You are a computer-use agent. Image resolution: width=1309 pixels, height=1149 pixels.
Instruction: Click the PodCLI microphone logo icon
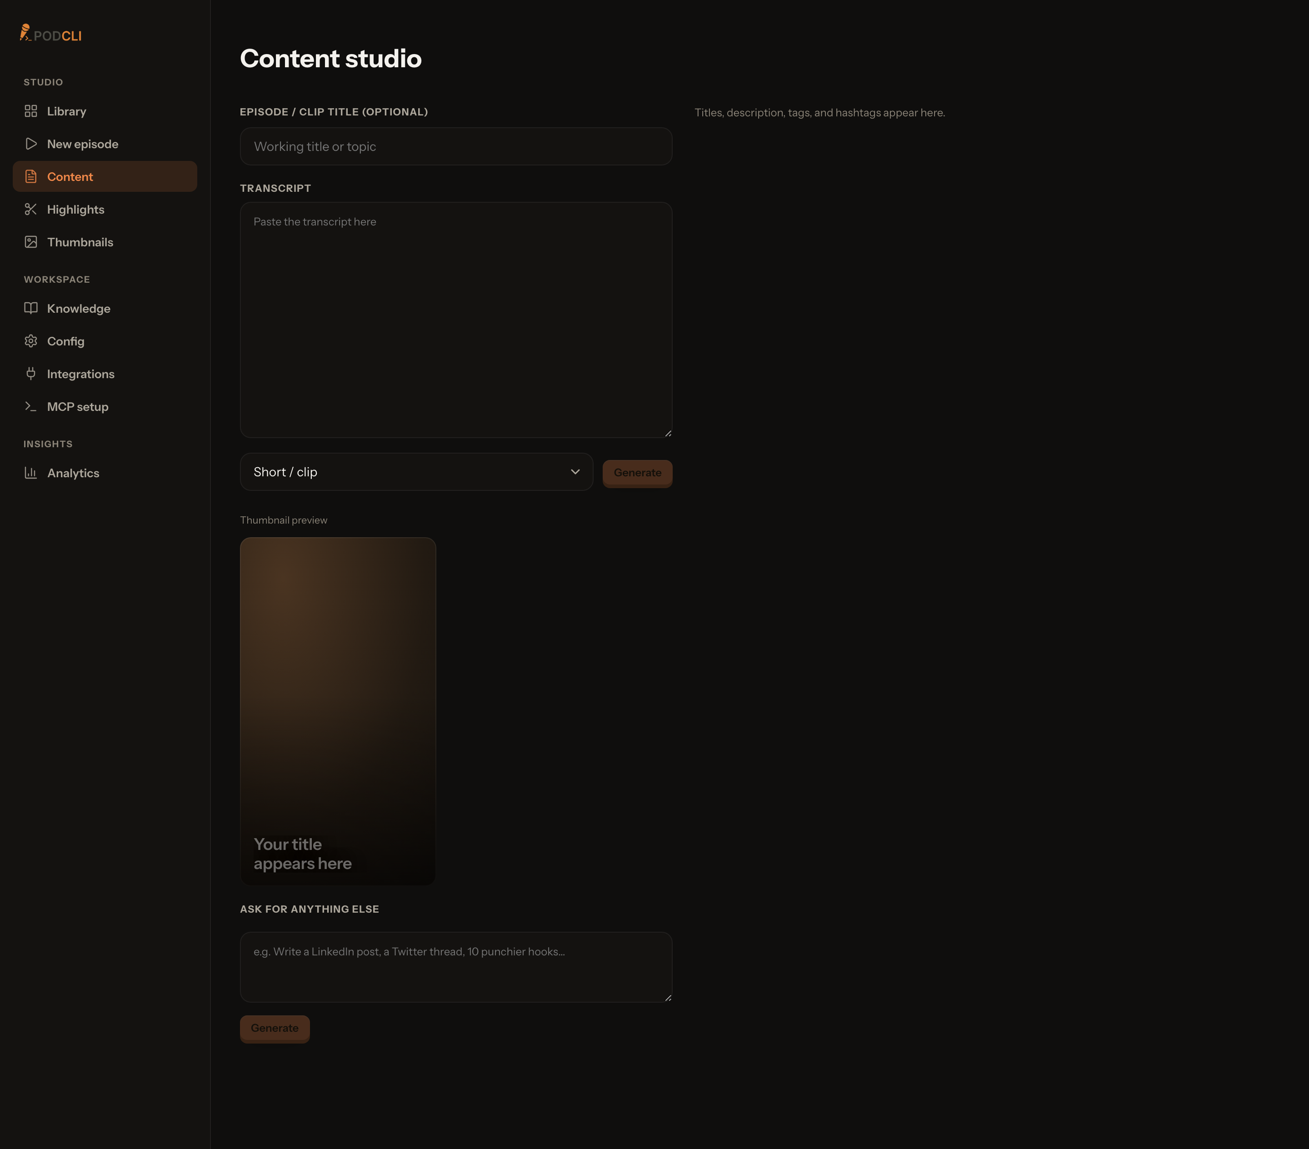(25, 33)
